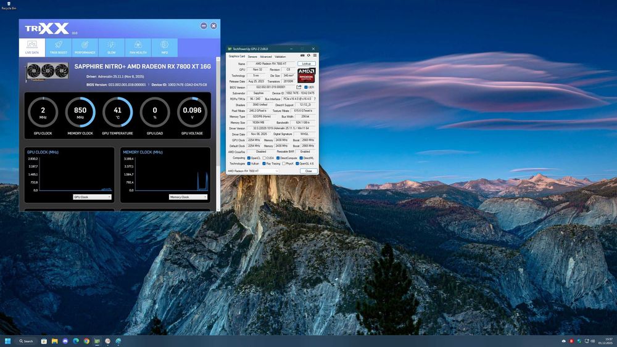The height and width of the screenshot is (347, 617).
Task: Open the Windows Start menu
Action: click(7, 341)
